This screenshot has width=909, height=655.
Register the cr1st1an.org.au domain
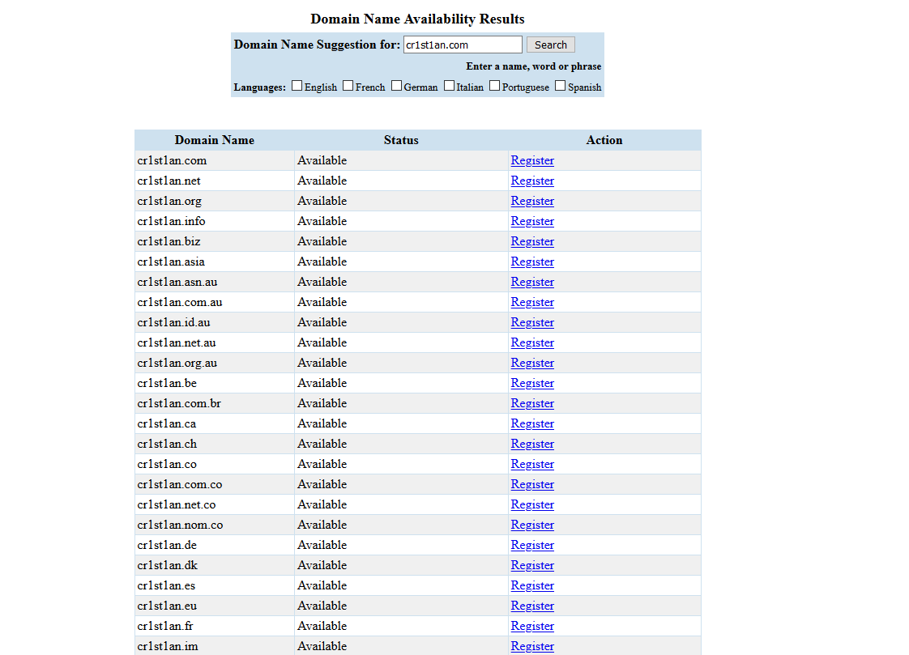click(532, 363)
